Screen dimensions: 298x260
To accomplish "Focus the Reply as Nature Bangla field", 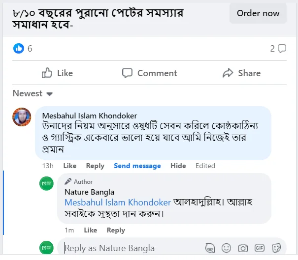I will [128, 248].
